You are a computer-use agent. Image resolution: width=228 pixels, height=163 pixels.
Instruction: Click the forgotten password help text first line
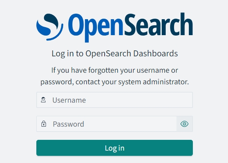click(x=115, y=70)
